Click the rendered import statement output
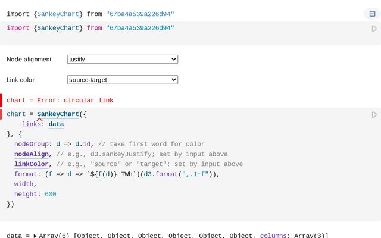Viewport: 381px width, 238px height. (90, 14)
